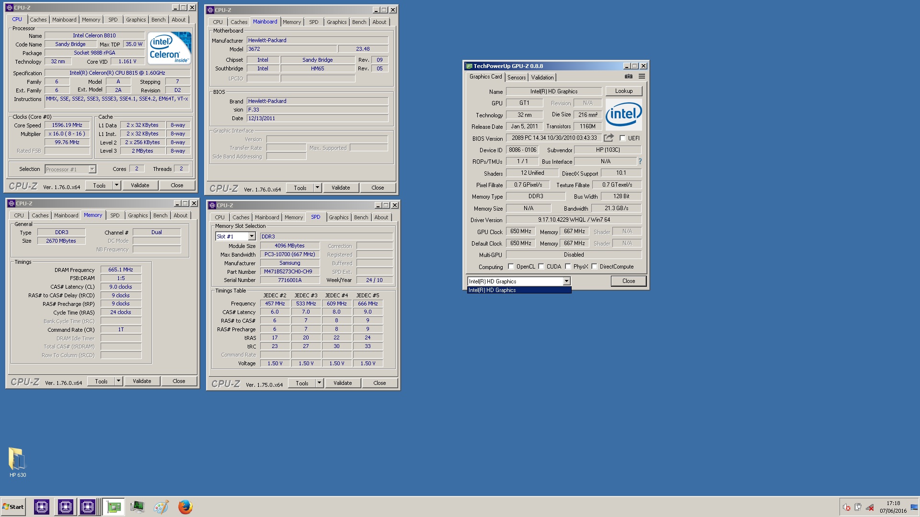Click the save BIOS export arrow icon

[x=609, y=138]
